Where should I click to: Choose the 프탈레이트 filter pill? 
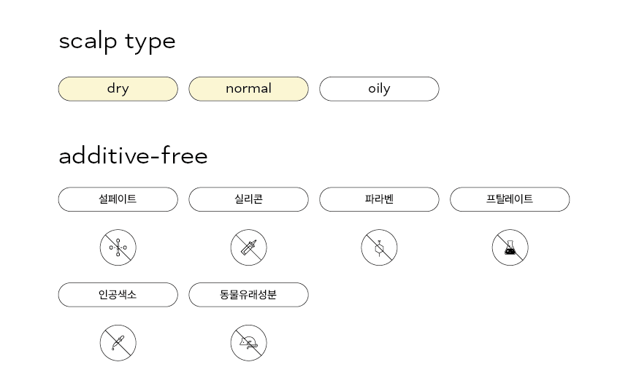point(510,199)
